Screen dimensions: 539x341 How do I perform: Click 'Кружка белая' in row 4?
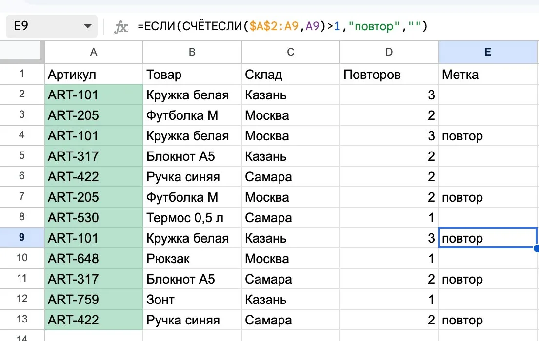[x=192, y=135]
